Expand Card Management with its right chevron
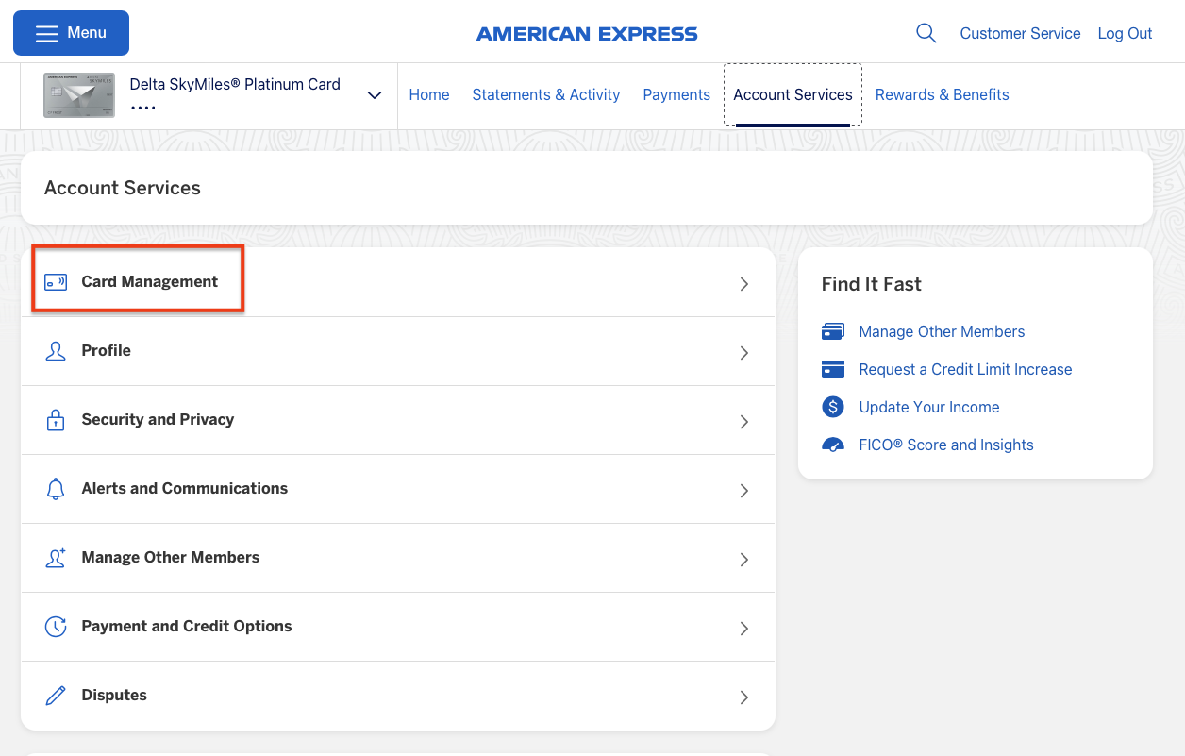This screenshot has height=756, width=1185. (744, 284)
